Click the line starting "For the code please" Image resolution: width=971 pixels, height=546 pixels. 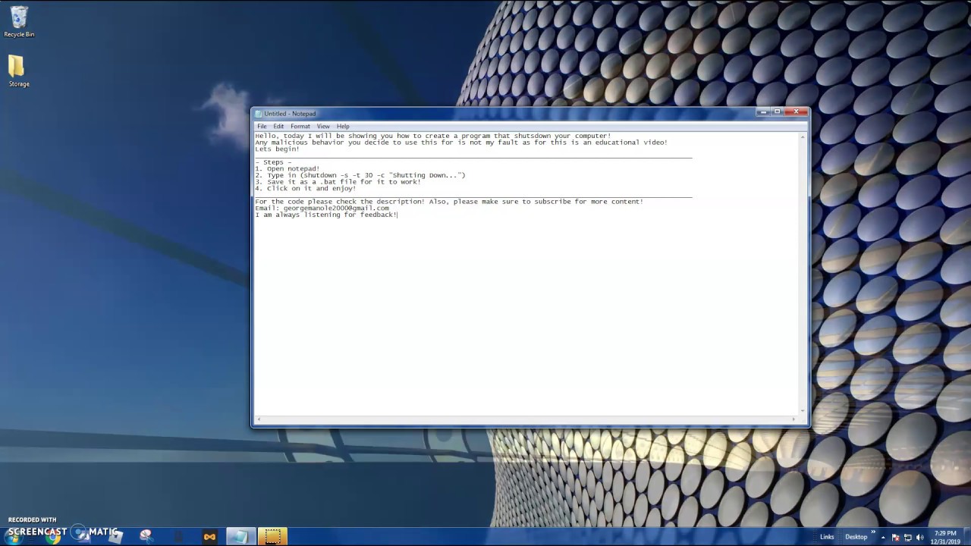point(449,202)
